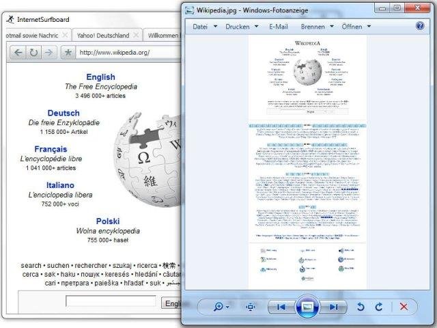The width and height of the screenshot is (437, 328).
Task: Switch to the Willkommen tab
Action: pos(163,36)
